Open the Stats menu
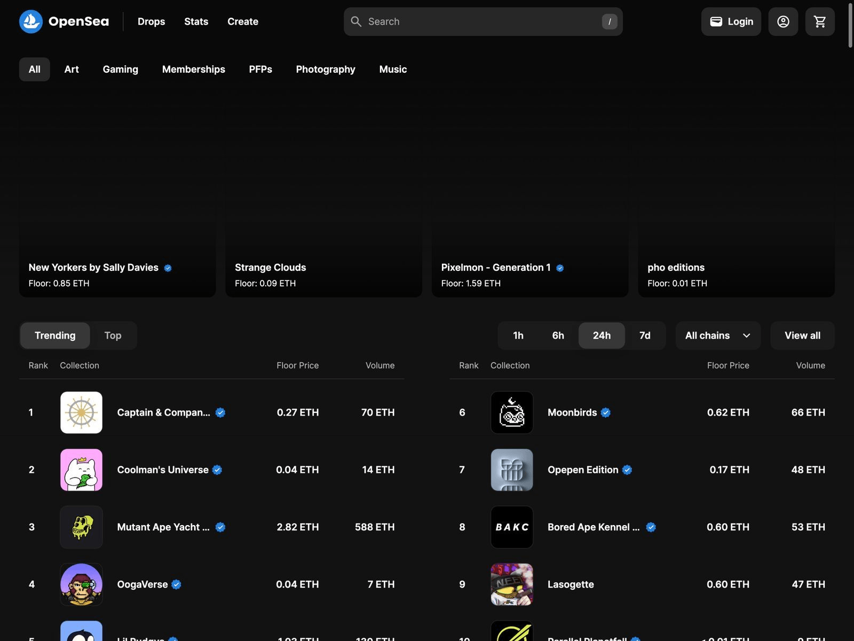 pos(196,21)
